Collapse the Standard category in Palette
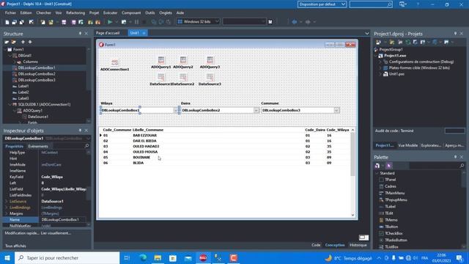The height and width of the screenshot is (264, 469). 377,173
